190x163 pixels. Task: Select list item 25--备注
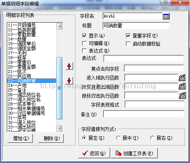[x=32, y=90]
